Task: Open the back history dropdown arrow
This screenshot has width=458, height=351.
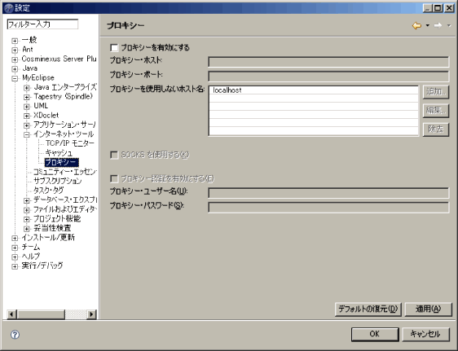Action: [x=428, y=26]
